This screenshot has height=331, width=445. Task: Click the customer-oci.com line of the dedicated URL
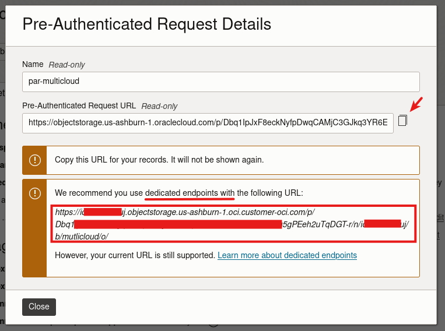(x=233, y=212)
